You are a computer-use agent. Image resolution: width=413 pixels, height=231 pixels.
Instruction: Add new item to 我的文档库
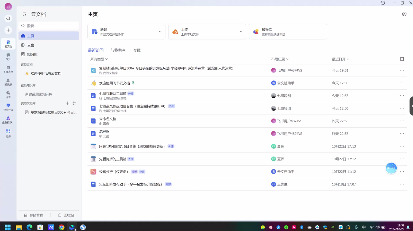pyautogui.click(x=68, y=103)
